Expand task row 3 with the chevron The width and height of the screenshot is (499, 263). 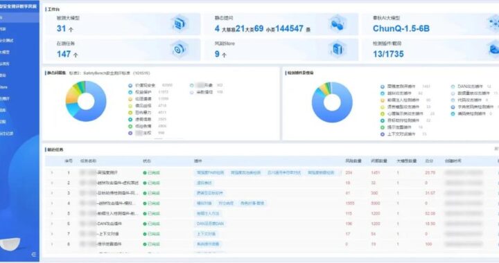[x=52, y=193]
